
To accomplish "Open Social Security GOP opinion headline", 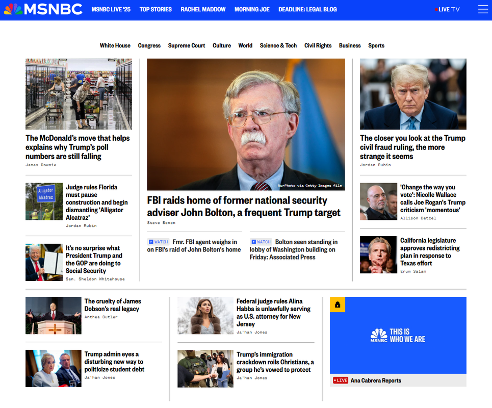I will pos(94,260).
